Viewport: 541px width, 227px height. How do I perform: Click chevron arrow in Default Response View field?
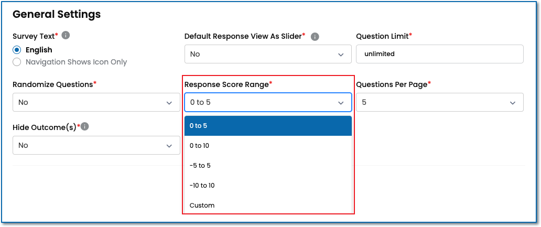tap(341, 55)
